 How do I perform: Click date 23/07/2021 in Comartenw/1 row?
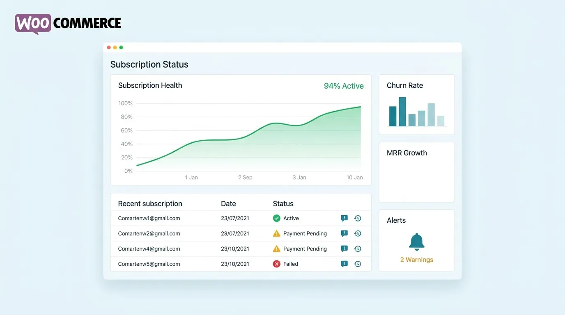pos(235,218)
